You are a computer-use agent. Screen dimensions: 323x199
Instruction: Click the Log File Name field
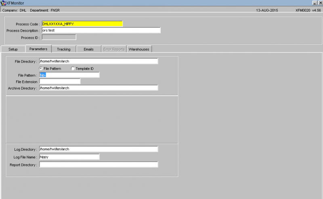69,157
